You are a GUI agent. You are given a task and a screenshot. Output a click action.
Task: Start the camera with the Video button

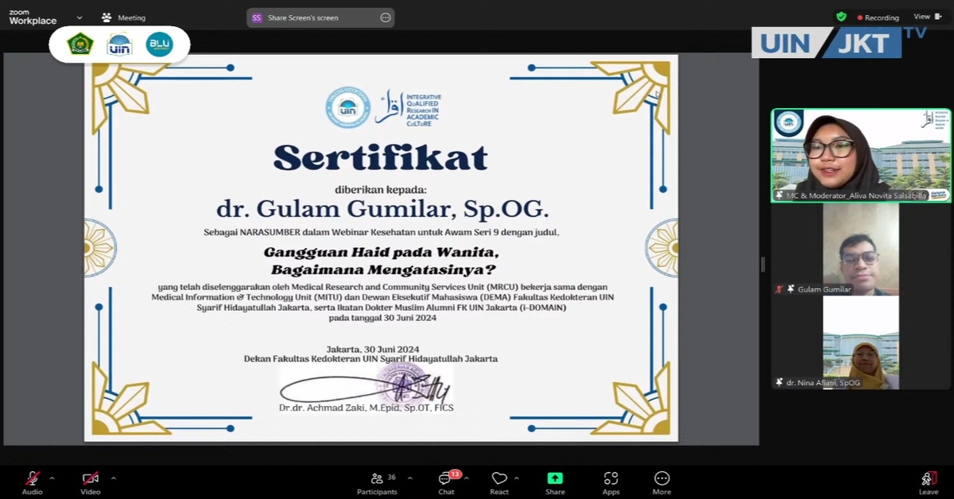coord(91,482)
